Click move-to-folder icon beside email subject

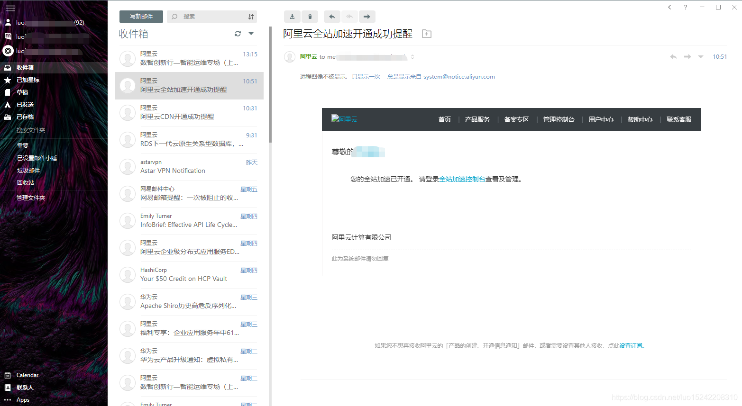click(x=427, y=34)
